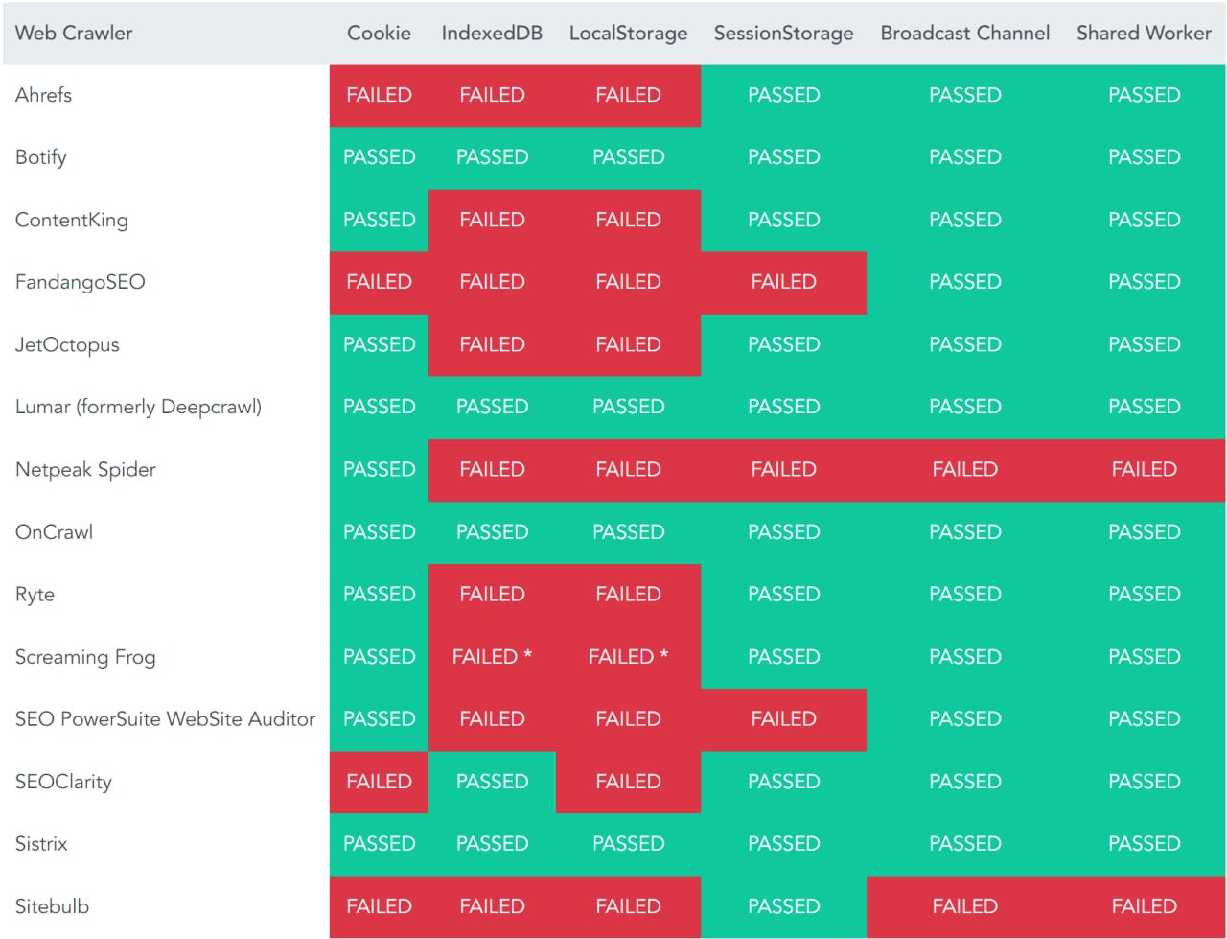Click Netpeak Spider Broadcast Channel FAILED cell
This screenshot has width=1227, height=939.
pyautogui.click(x=964, y=469)
